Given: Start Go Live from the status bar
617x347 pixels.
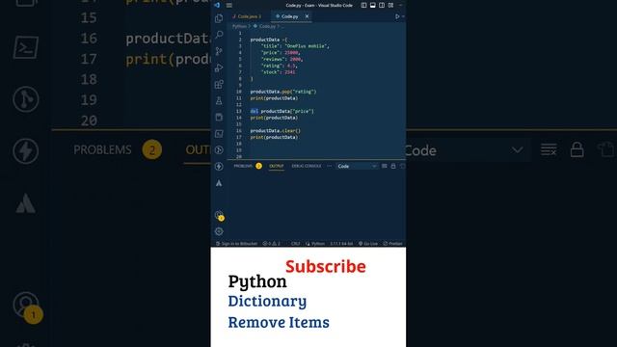Looking at the screenshot, I should click(x=368, y=244).
